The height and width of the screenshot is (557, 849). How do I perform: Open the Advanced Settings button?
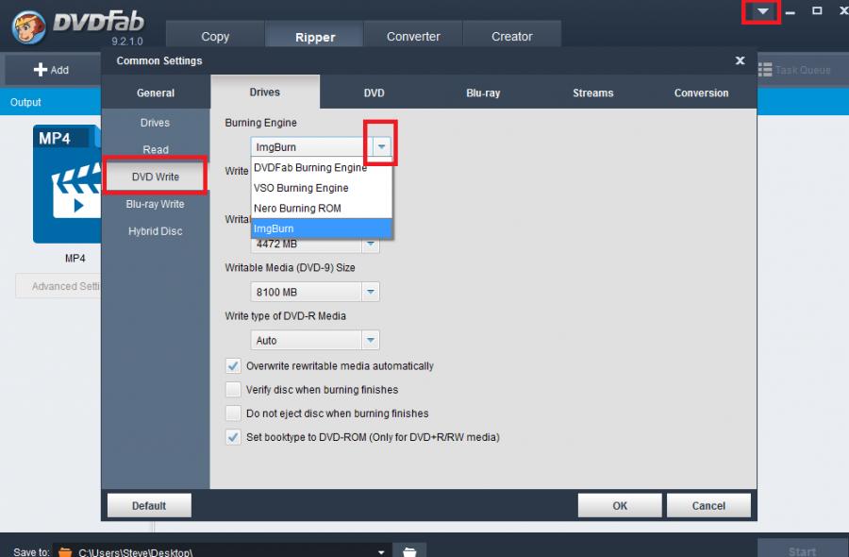58,286
